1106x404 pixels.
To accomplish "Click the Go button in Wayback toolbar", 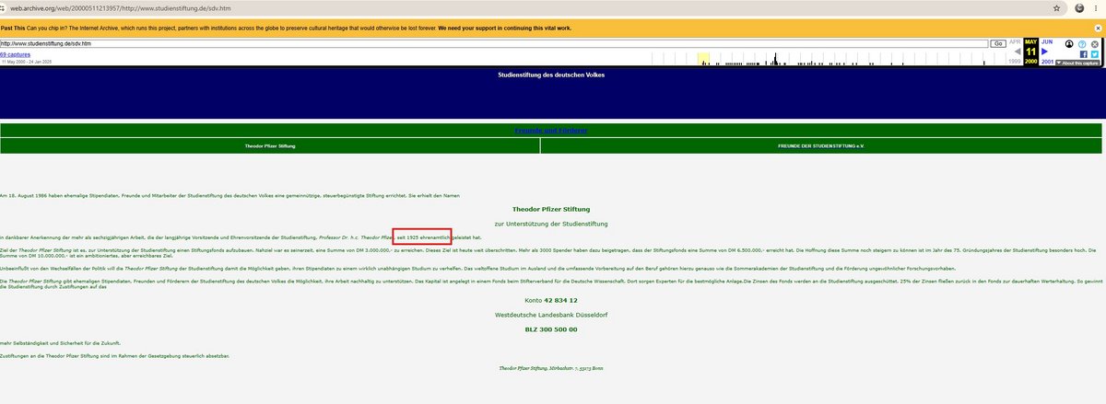I will point(998,43).
